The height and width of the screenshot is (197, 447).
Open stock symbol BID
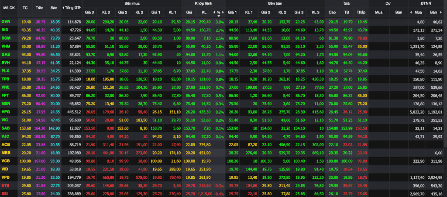[5, 30]
